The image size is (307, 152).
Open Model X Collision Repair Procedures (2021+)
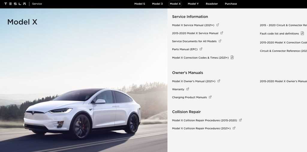click(201, 128)
